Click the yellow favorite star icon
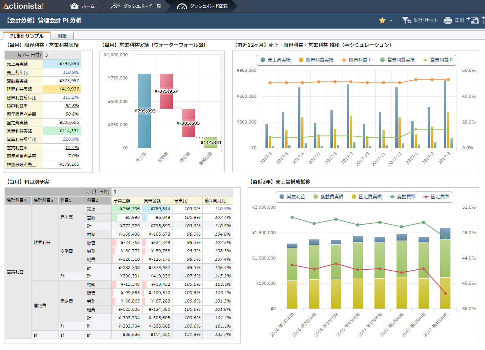485x350 pixels. (x=382, y=21)
